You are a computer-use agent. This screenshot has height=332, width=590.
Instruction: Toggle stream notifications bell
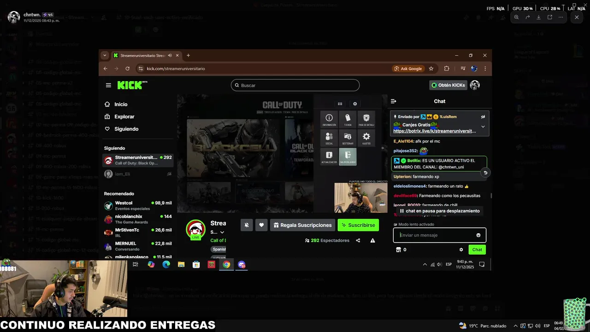[247, 225]
